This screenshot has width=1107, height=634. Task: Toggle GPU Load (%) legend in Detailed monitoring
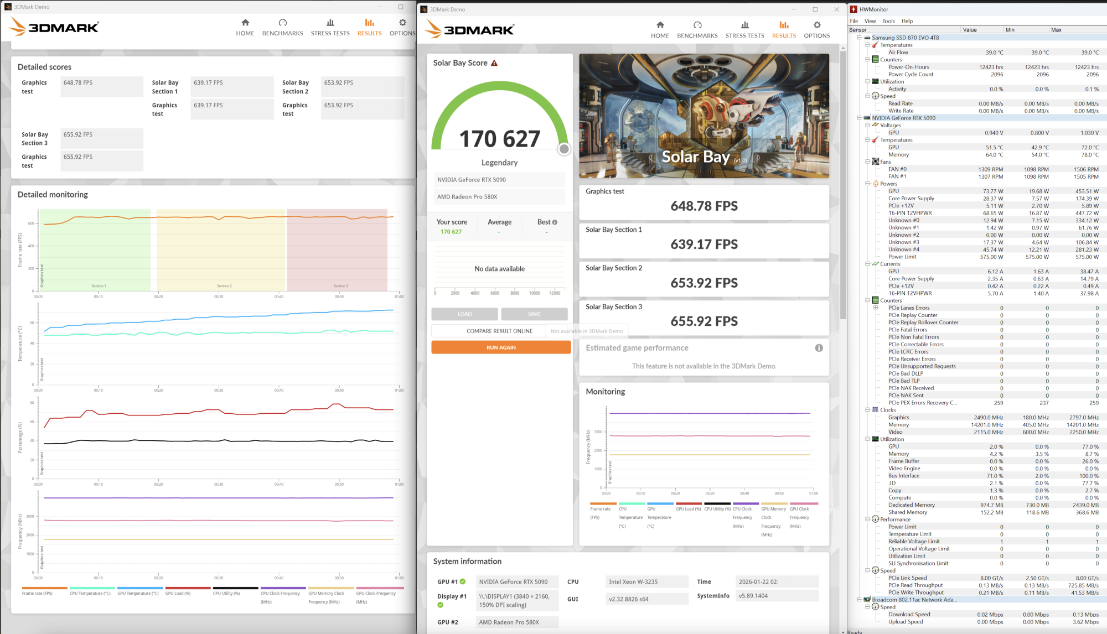[x=178, y=593]
